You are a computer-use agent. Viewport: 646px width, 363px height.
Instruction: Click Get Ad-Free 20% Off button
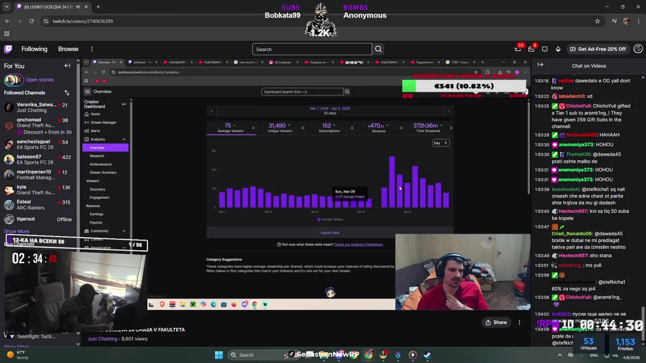click(x=598, y=49)
